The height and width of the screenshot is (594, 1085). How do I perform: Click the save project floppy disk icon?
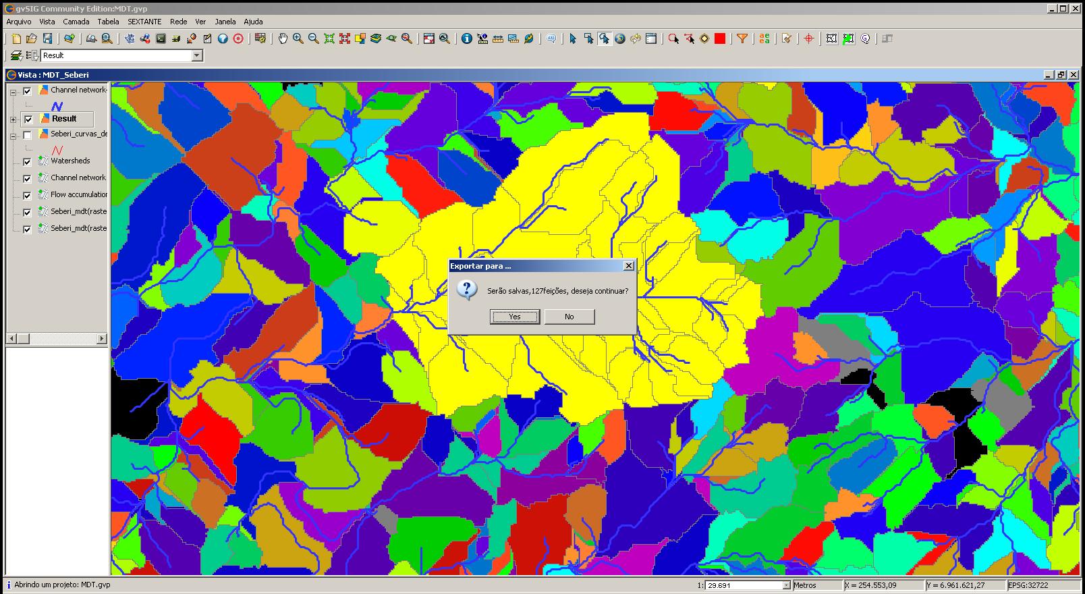click(47, 38)
